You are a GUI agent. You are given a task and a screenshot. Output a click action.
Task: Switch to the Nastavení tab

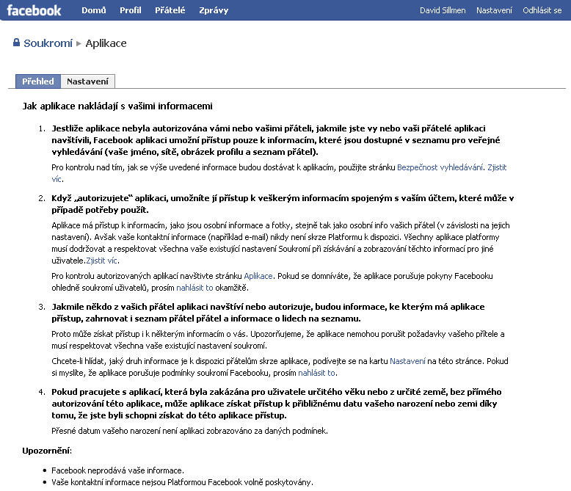point(87,81)
